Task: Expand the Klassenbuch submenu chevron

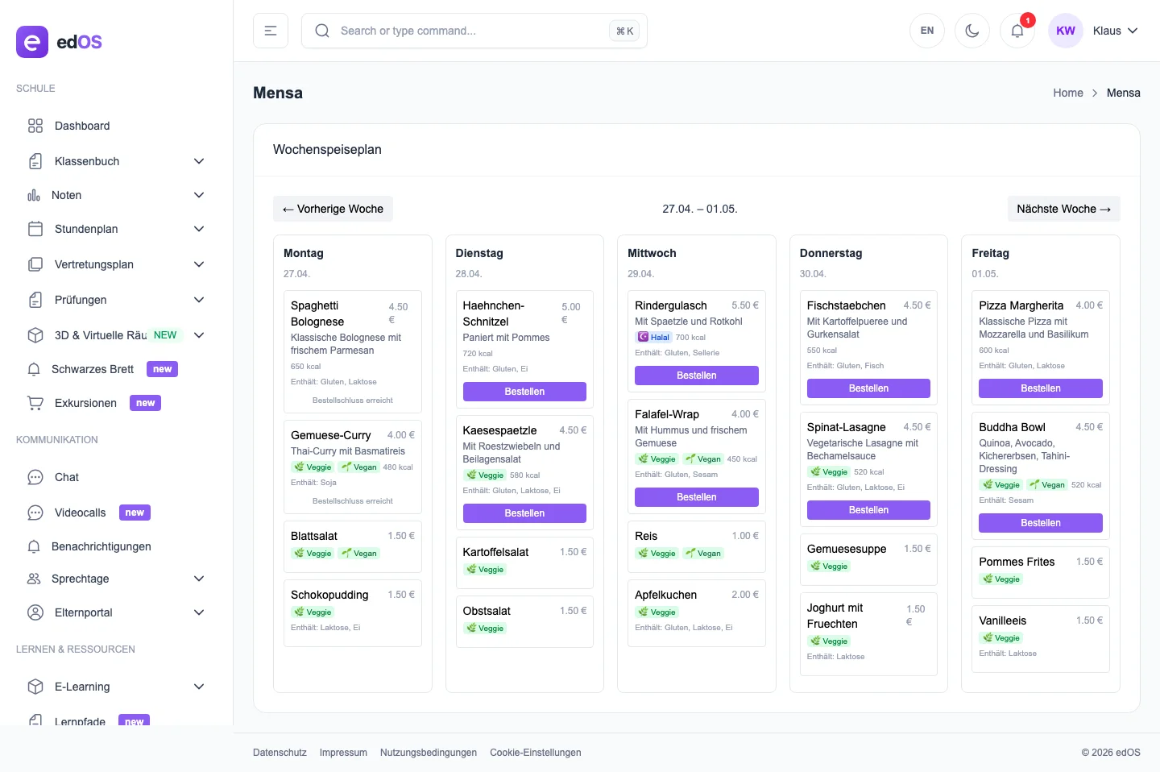Action: (x=199, y=161)
